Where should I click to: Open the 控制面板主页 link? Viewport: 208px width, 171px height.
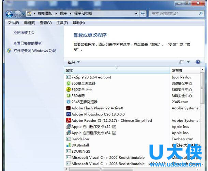coord(24,33)
